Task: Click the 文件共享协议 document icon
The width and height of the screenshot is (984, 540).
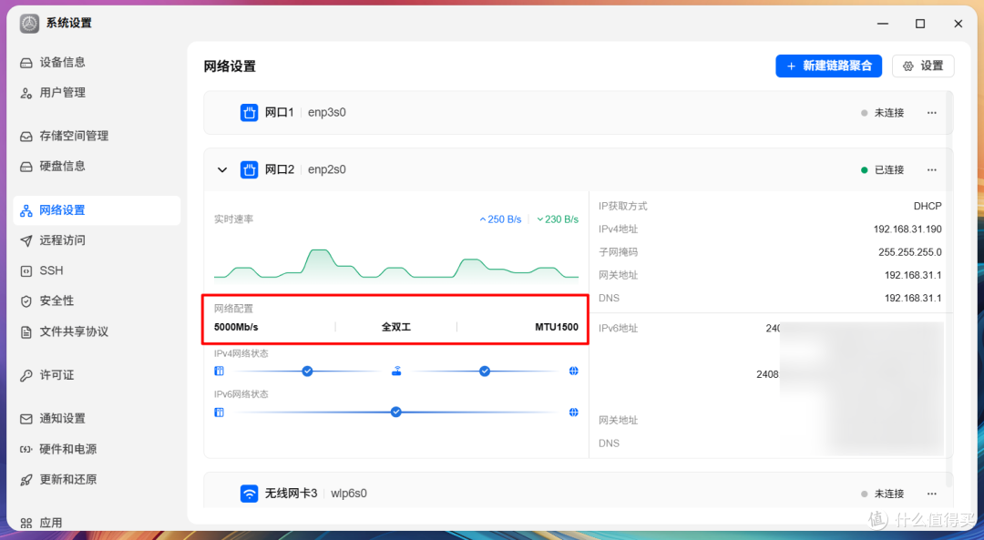Action: pyautogui.click(x=26, y=331)
